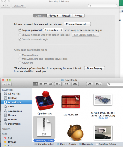
Task: Open the Finder Action gear menu
Action: click(x=98, y=84)
